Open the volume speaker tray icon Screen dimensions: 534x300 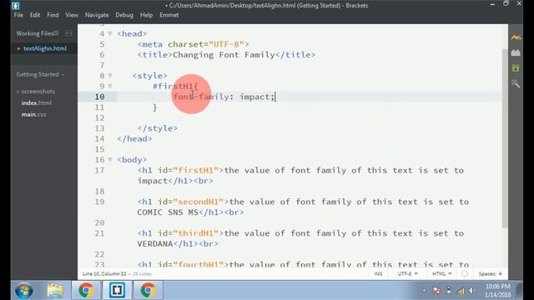click(472, 291)
